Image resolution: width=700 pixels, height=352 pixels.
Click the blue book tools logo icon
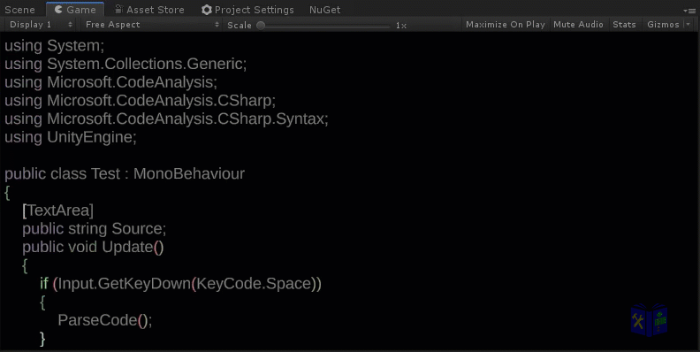(x=649, y=320)
